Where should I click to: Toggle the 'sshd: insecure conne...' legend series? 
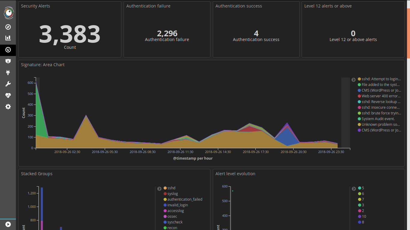379,108
